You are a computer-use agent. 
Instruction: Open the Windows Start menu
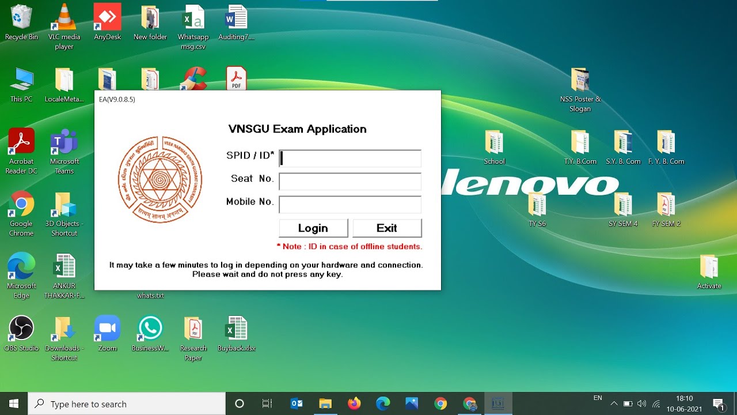[14, 403]
